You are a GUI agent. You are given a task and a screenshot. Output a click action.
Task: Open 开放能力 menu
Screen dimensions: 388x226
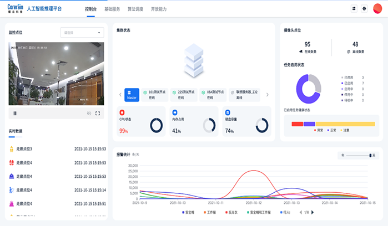coord(159,9)
